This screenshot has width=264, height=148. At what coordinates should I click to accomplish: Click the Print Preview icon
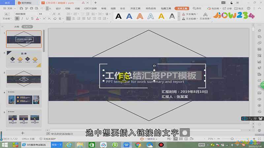[37, 8]
